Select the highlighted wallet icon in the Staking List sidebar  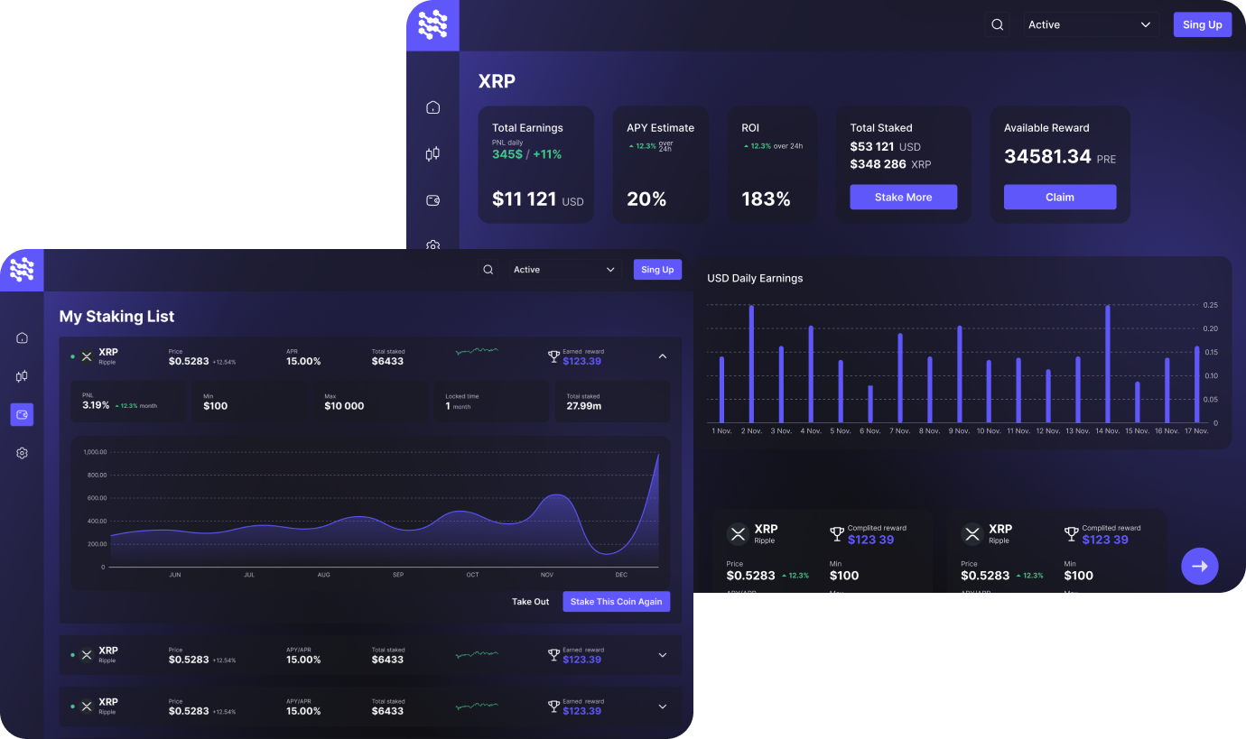click(x=23, y=415)
